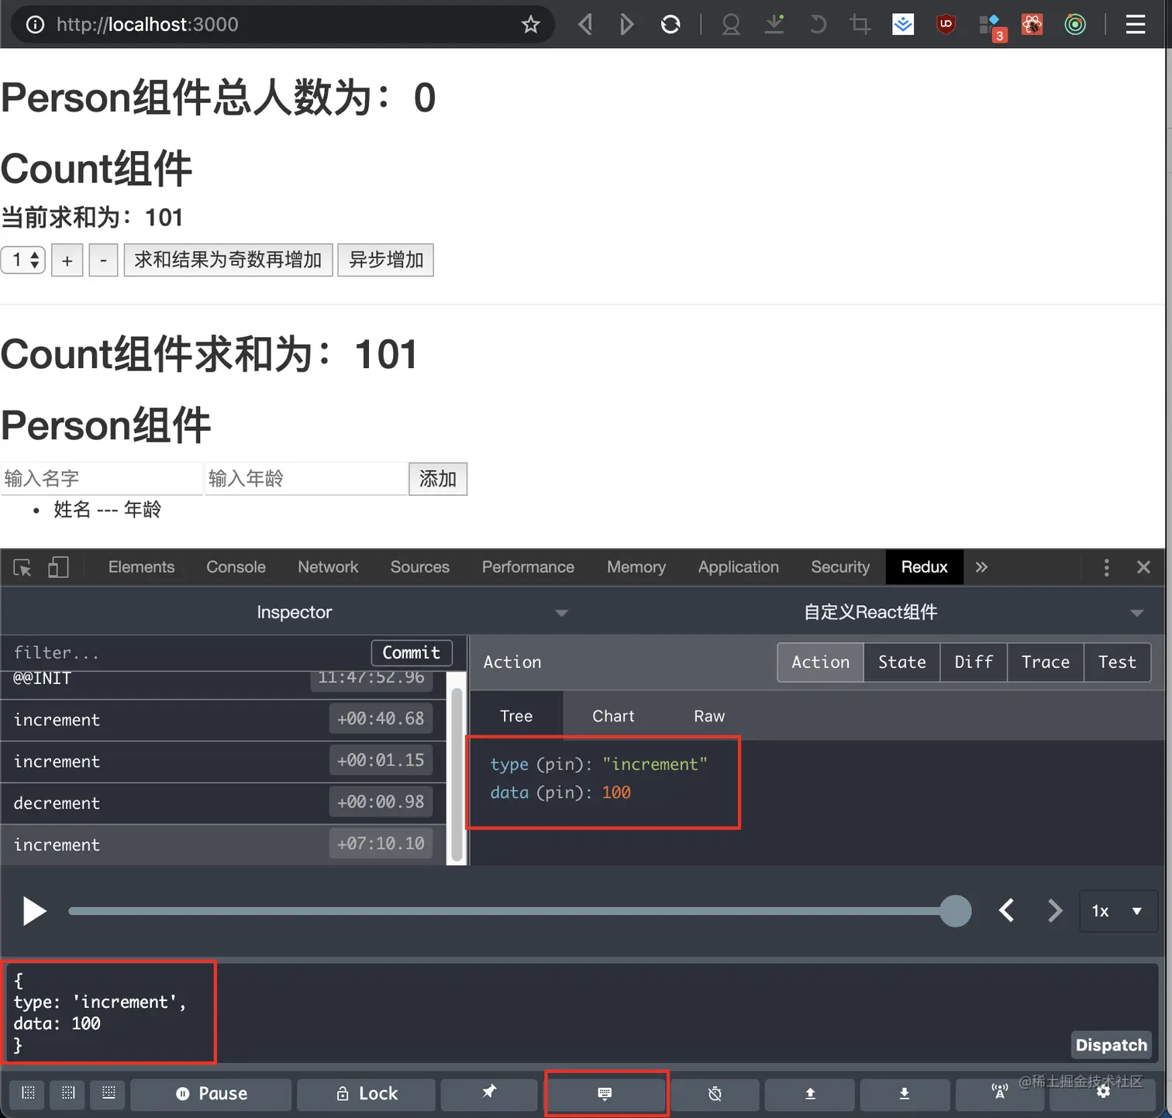1172x1118 pixels.
Task: Toggle the dispatcher keyboard button
Action: 605,1094
